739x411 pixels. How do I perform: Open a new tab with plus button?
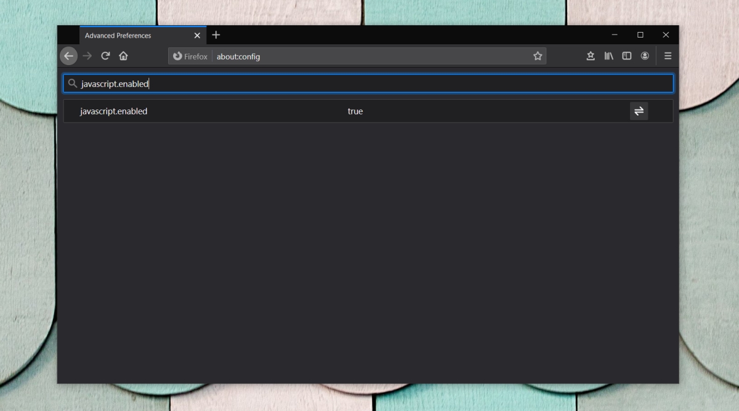click(x=216, y=35)
